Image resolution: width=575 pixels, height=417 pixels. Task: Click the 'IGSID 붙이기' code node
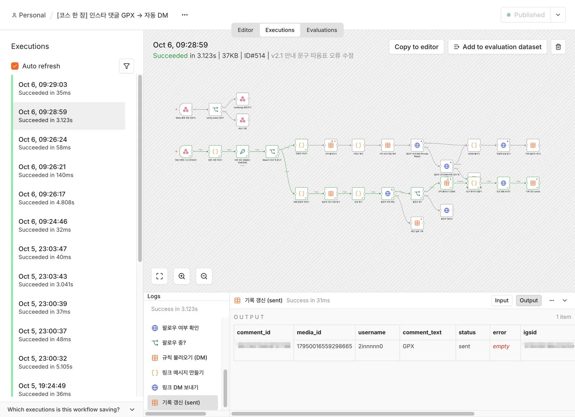474,145
